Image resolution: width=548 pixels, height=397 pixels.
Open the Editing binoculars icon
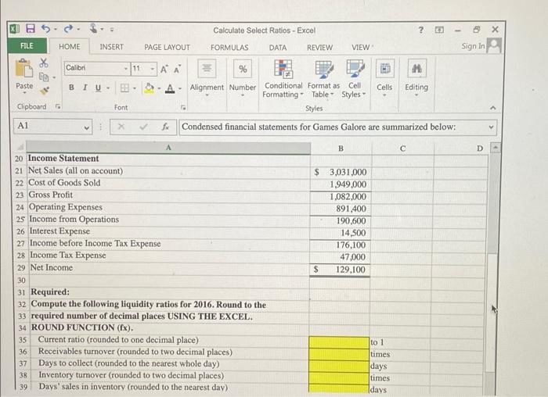click(416, 68)
